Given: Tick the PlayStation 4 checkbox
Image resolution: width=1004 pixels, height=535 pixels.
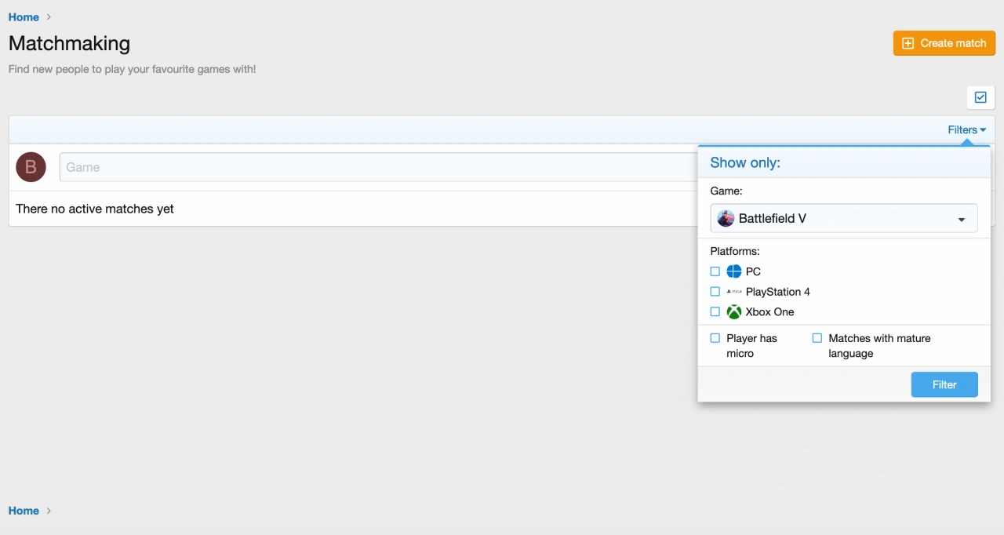Looking at the screenshot, I should [715, 292].
